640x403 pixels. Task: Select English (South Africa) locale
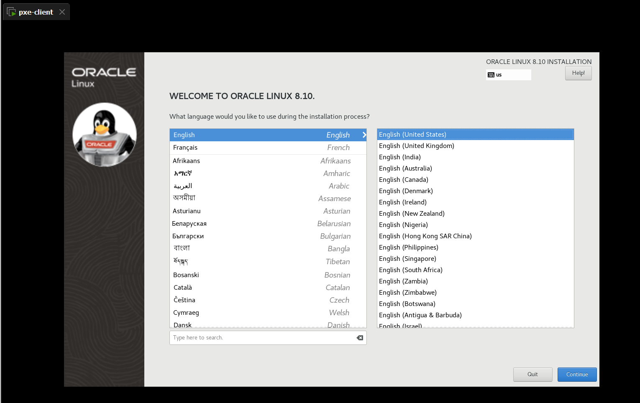pos(476,270)
